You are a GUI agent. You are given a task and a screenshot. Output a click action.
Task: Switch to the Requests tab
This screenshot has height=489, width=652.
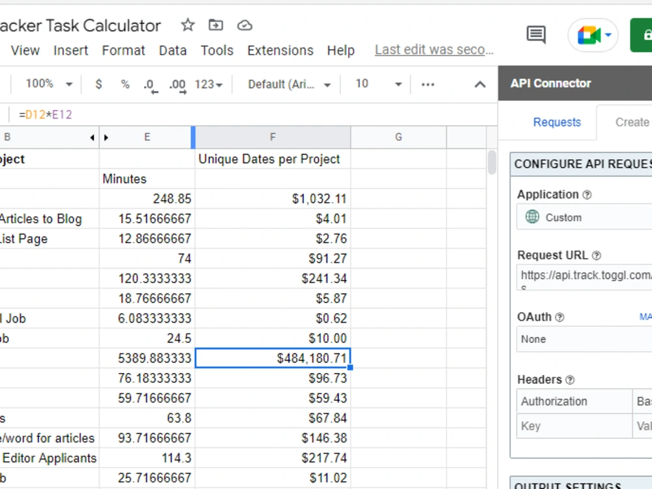(557, 123)
